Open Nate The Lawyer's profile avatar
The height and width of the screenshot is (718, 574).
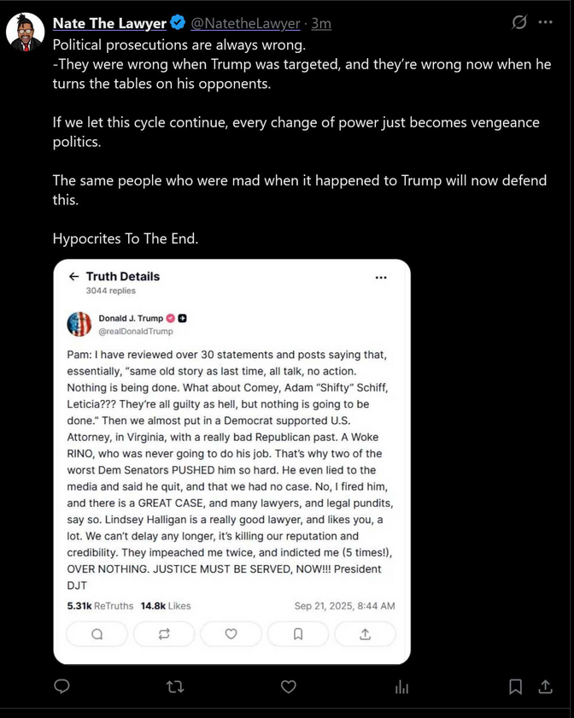pos(26,32)
